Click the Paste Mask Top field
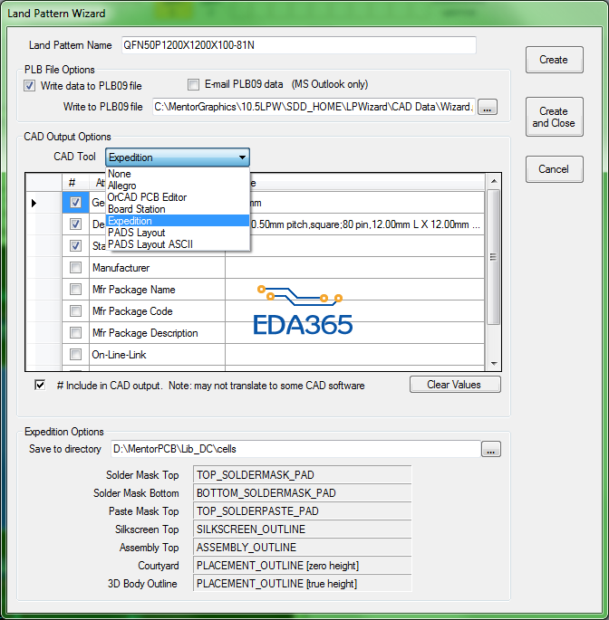The image size is (609, 620). [303, 511]
